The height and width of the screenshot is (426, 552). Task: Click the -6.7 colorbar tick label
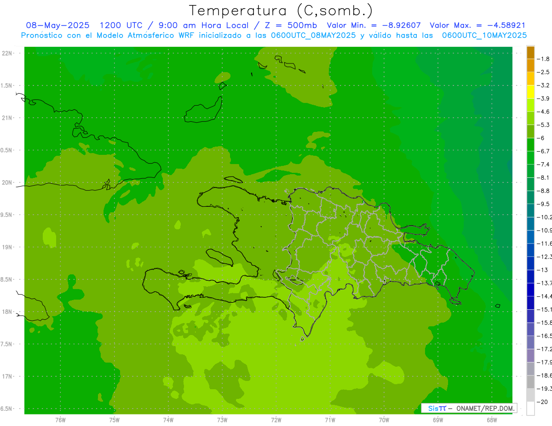pyautogui.click(x=543, y=151)
